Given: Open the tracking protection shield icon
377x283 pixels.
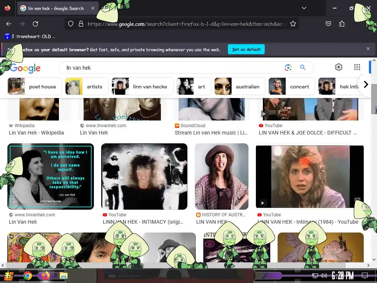Looking at the screenshot, I should [x=70, y=24].
